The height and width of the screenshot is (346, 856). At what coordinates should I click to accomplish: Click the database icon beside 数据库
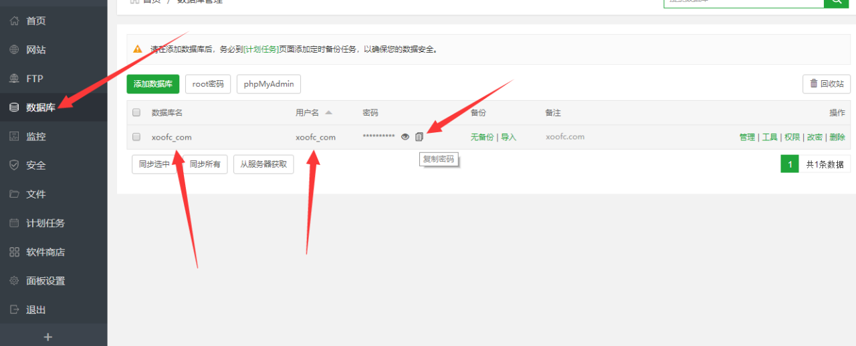tap(14, 107)
